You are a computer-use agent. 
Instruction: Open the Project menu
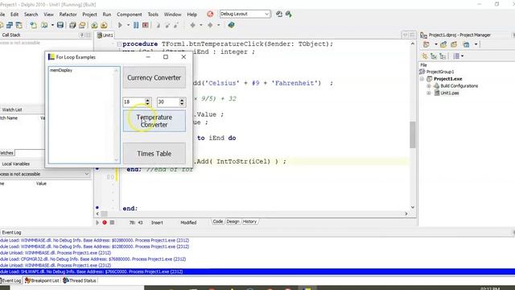pos(89,14)
